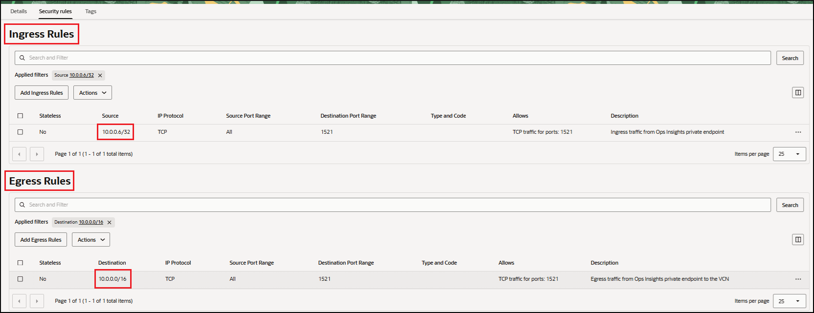Click Description header in Ingress table

click(x=624, y=116)
